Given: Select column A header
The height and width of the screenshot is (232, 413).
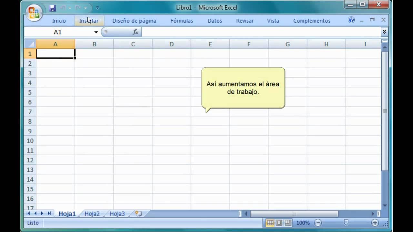Looking at the screenshot, I should [55, 44].
